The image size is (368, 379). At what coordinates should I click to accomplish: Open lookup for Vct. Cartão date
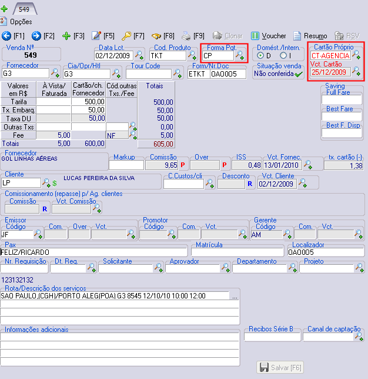[x=356, y=71]
